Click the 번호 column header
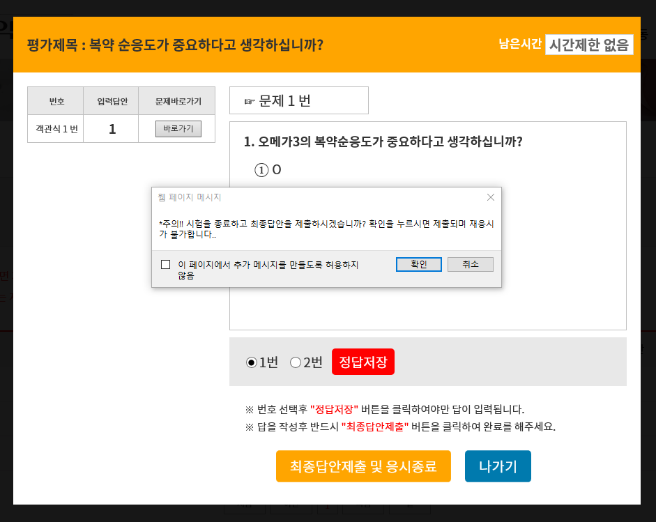 [56, 101]
